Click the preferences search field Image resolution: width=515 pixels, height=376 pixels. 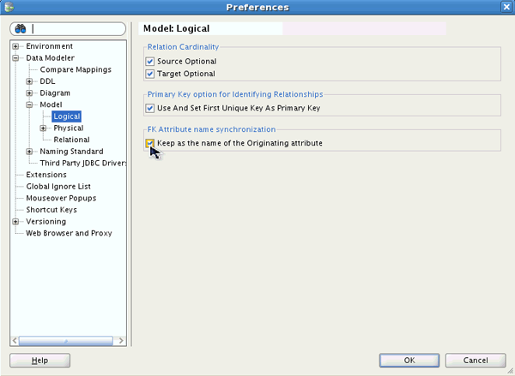point(77,28)
